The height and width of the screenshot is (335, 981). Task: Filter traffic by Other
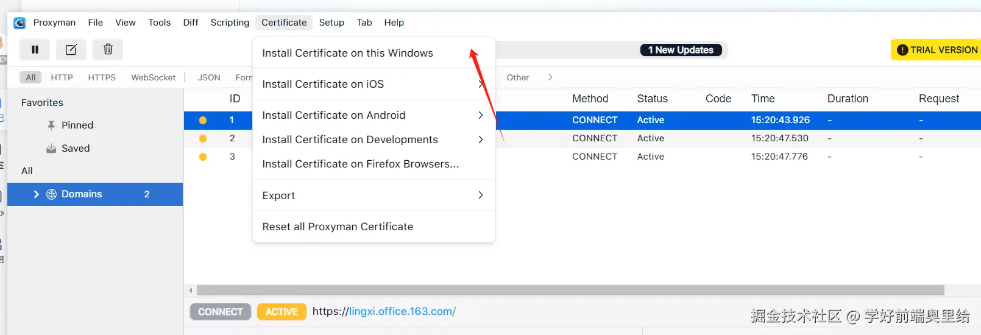pyautogui.click(x=518, y=77)
